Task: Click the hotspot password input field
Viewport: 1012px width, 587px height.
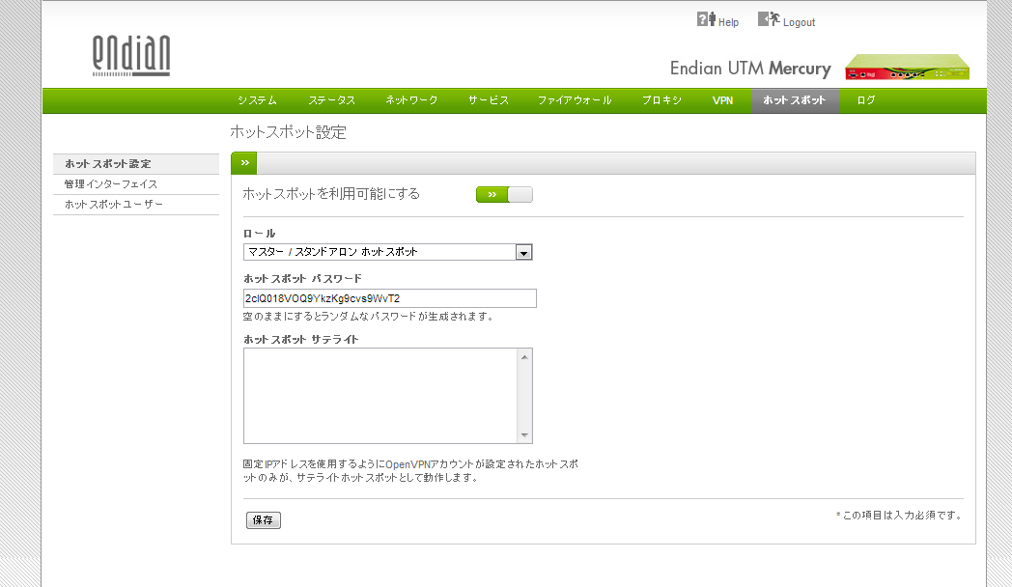Action: coord(390,298)
